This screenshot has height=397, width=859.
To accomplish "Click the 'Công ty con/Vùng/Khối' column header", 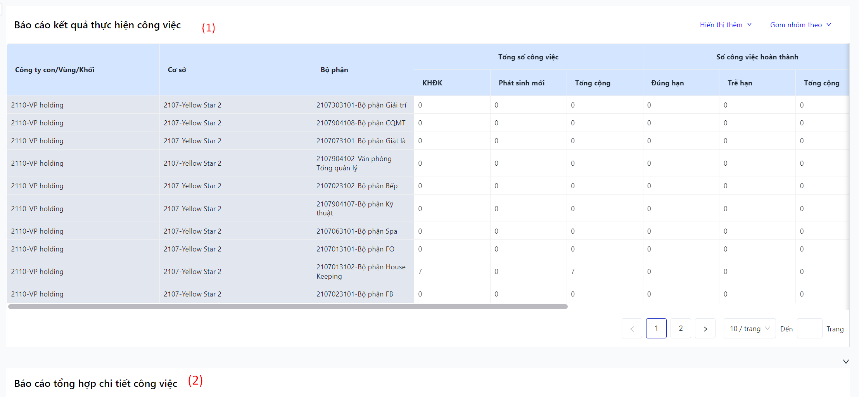I will [55, 70].
